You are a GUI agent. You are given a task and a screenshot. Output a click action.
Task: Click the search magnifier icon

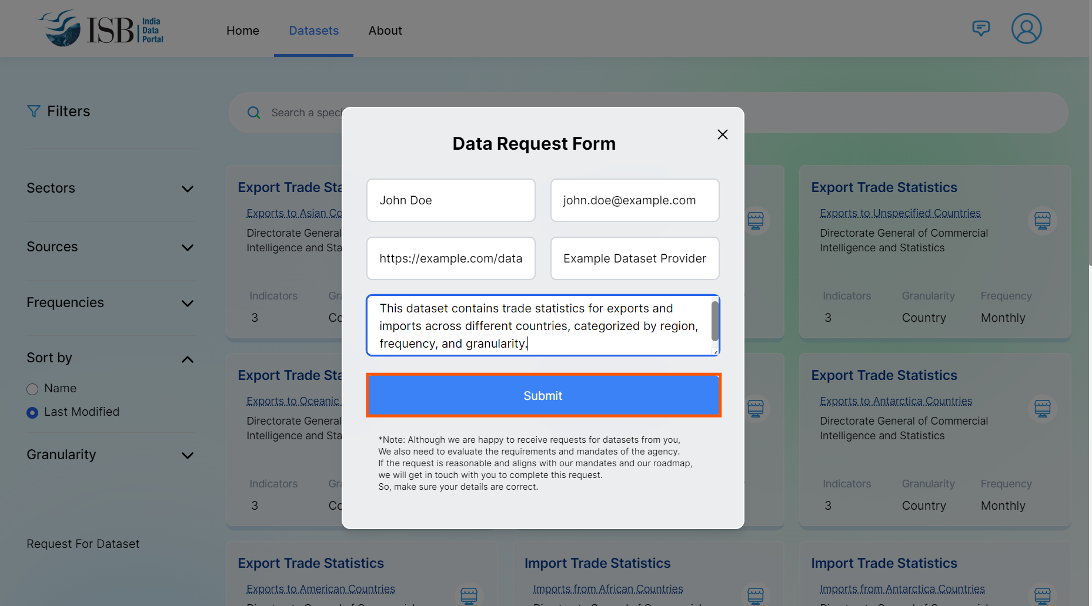[253, 113]
